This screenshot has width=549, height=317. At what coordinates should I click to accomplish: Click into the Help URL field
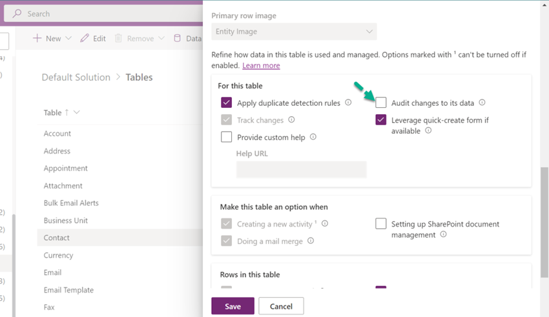point(301,170)
